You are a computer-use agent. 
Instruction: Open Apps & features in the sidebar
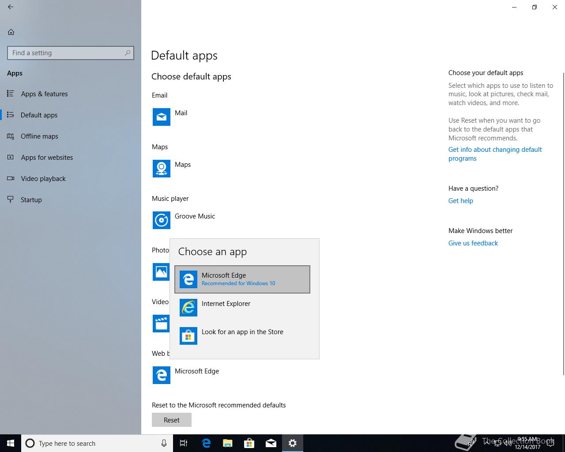71,94
